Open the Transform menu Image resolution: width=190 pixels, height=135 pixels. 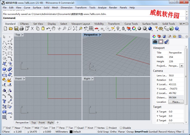81,8
